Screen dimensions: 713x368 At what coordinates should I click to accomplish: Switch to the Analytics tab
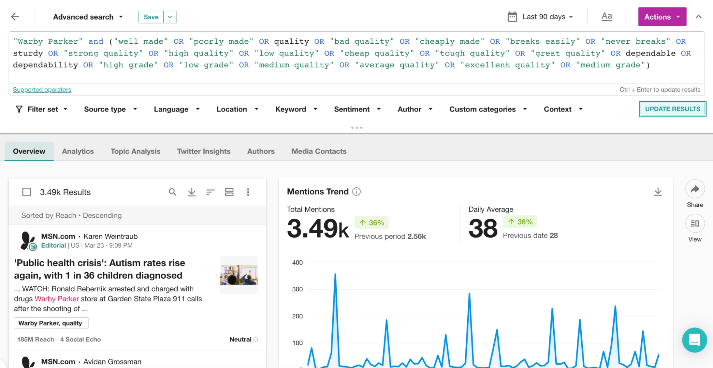78,151
